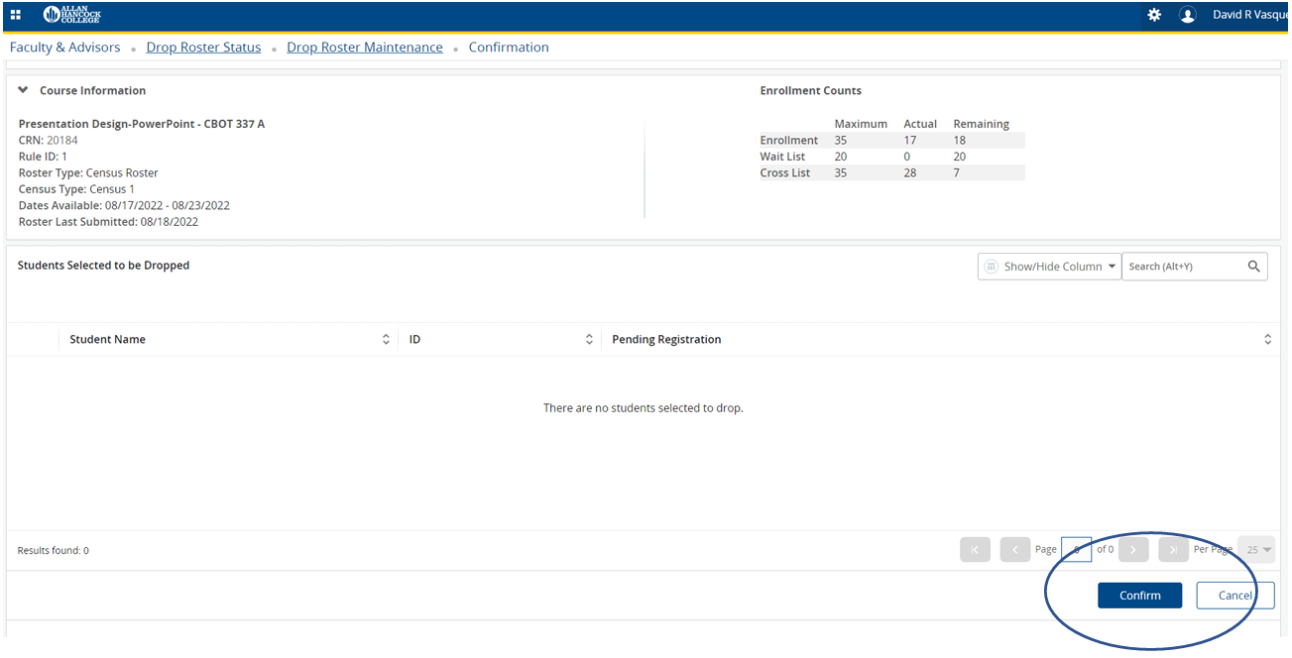Sort by the ID column
The width and height of the screenshot is (1292, 658).
click(x=588, y=340)
